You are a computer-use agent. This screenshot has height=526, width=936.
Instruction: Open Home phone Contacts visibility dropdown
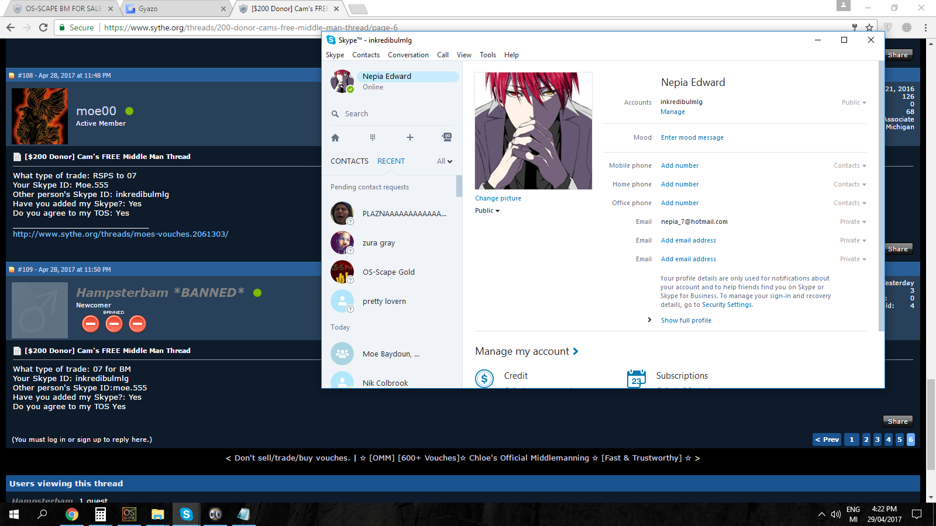coord(850,184)
